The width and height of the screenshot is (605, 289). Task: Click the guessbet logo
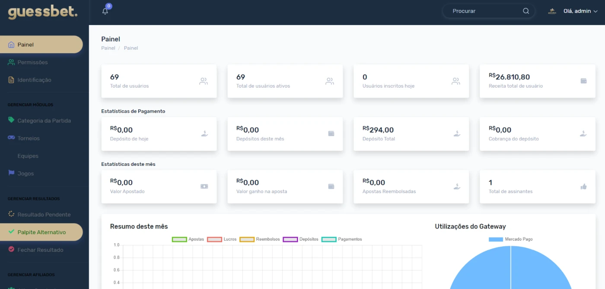pyautogui.click(x=43, y=12)
